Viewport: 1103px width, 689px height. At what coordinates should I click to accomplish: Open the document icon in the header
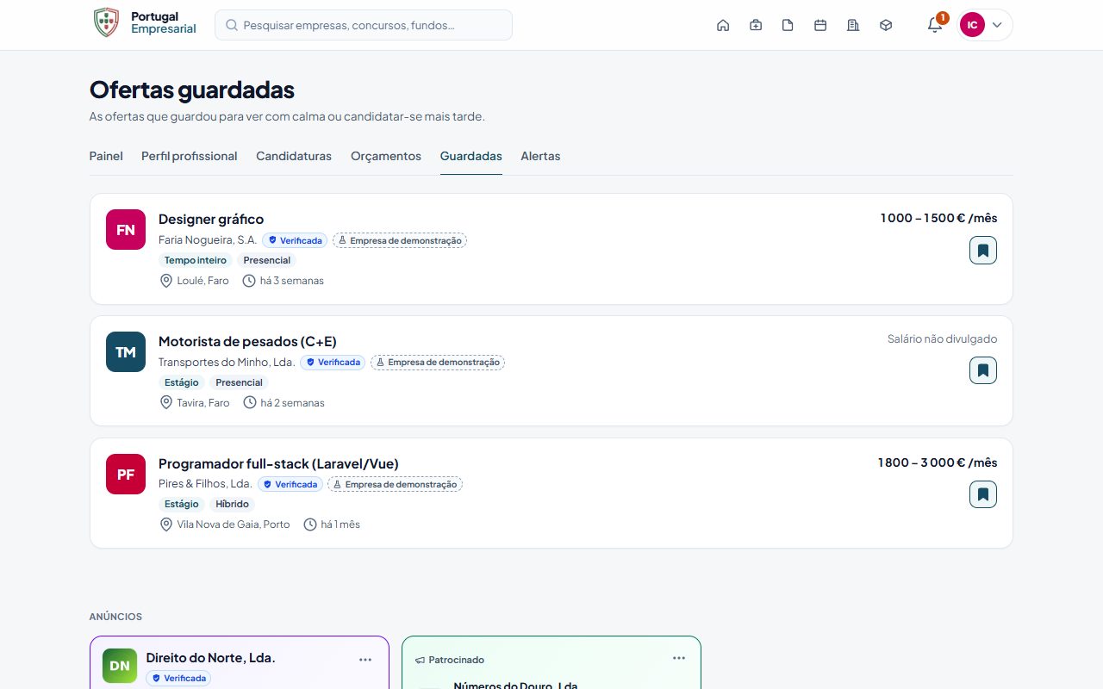pyautogui.click(x=788, y=25)
